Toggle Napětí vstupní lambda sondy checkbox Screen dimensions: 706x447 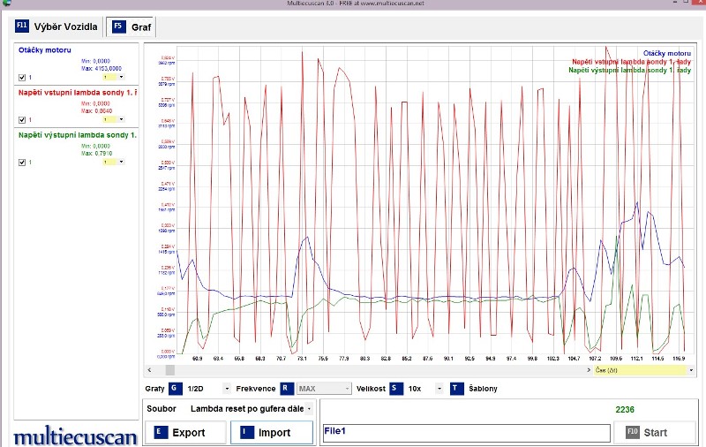[x=22, y=119]
